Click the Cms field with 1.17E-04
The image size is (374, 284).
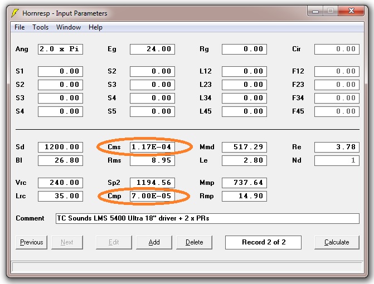[x=152, y=147]
